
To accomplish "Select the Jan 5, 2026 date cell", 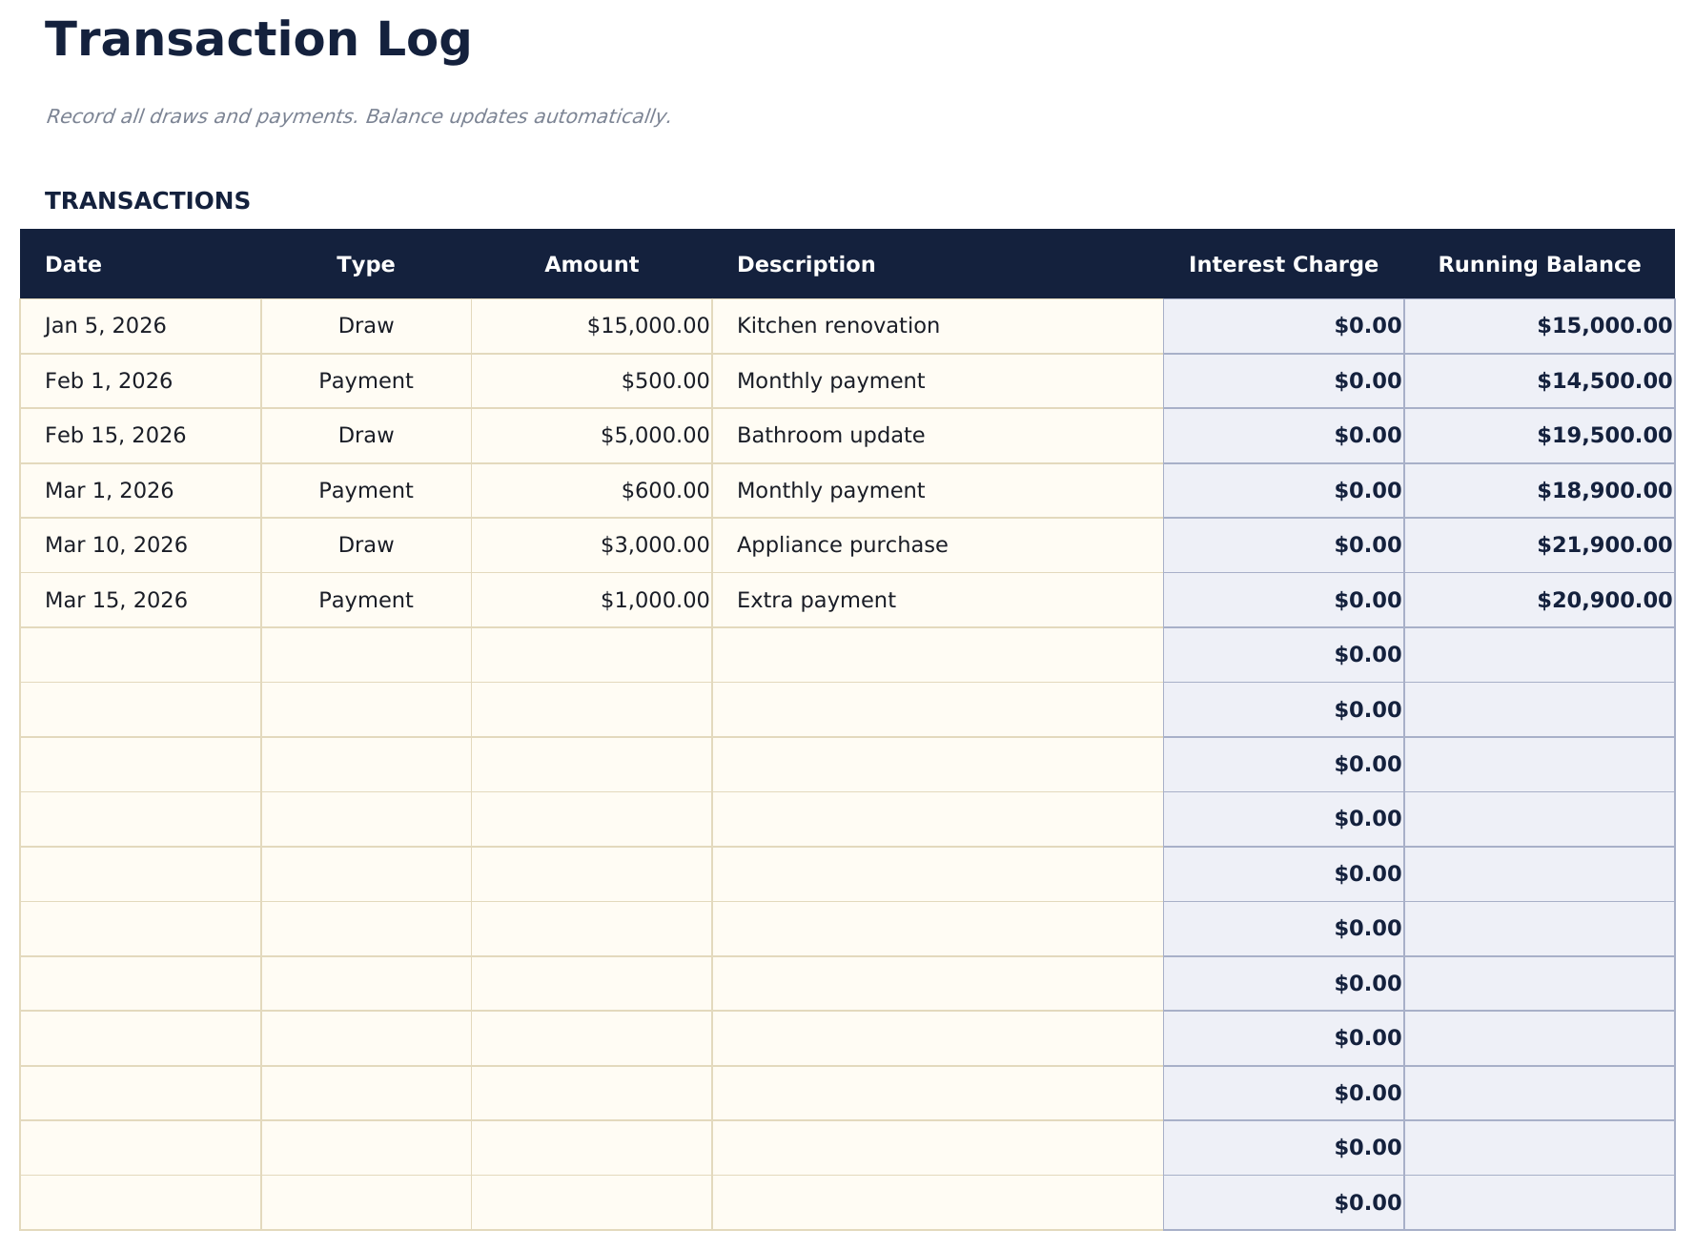I will click(x=104, y=325).
